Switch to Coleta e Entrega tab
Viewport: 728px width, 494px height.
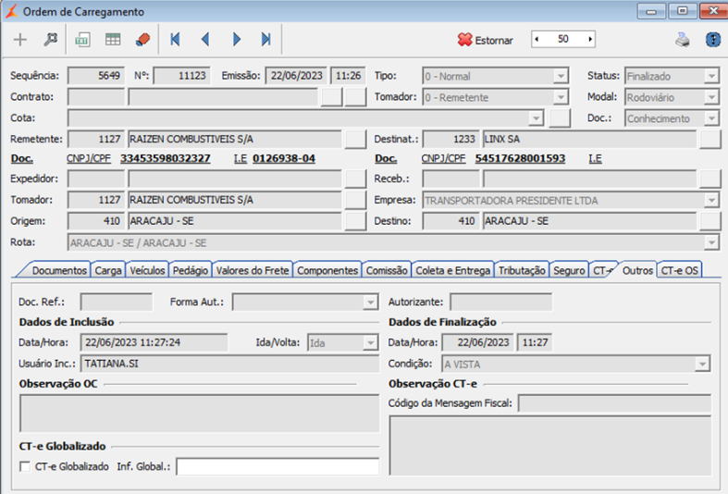452,270
